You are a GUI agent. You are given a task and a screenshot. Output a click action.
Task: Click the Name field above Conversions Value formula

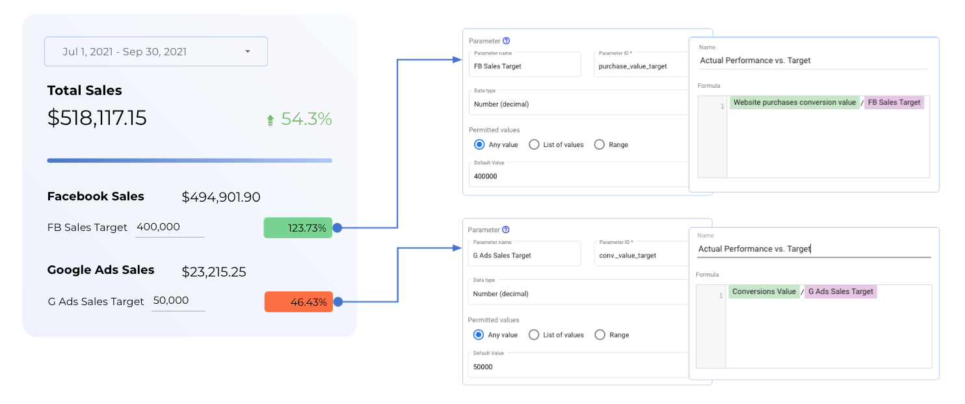click(813, 249)
